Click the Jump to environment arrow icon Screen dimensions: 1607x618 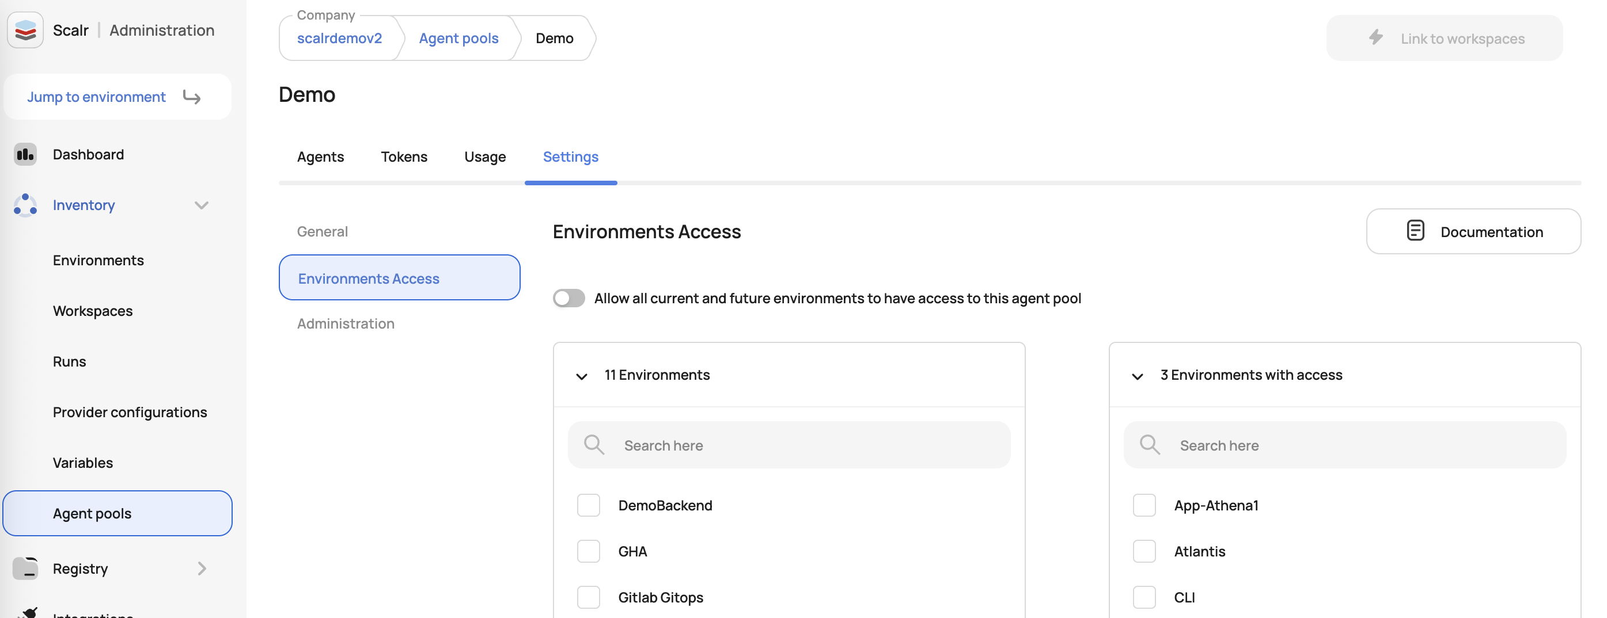192,97
